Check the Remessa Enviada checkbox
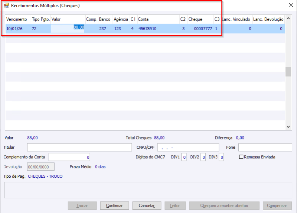297x213 pixels. coord(241,157)
